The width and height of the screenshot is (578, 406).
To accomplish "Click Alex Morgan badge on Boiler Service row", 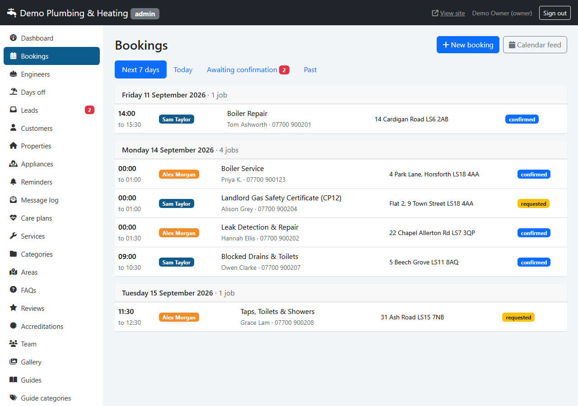I will tap(179, 174).
